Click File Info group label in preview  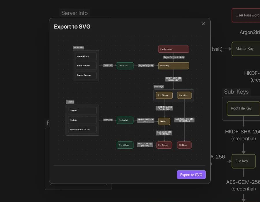[70, 102]
